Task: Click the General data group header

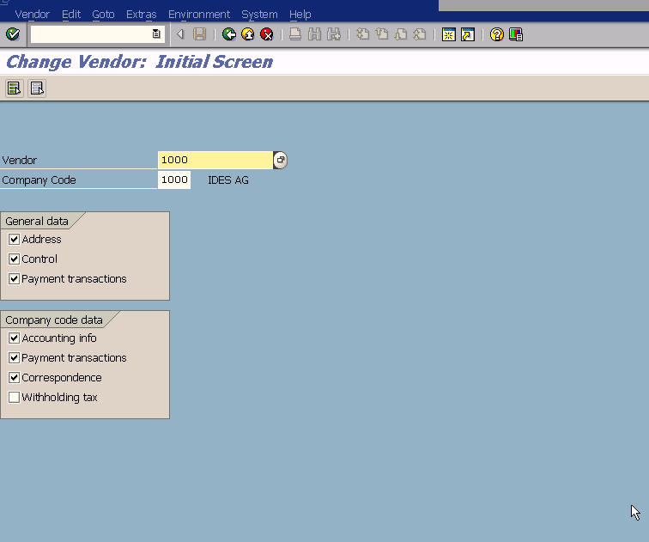Action: click(37, 221)
